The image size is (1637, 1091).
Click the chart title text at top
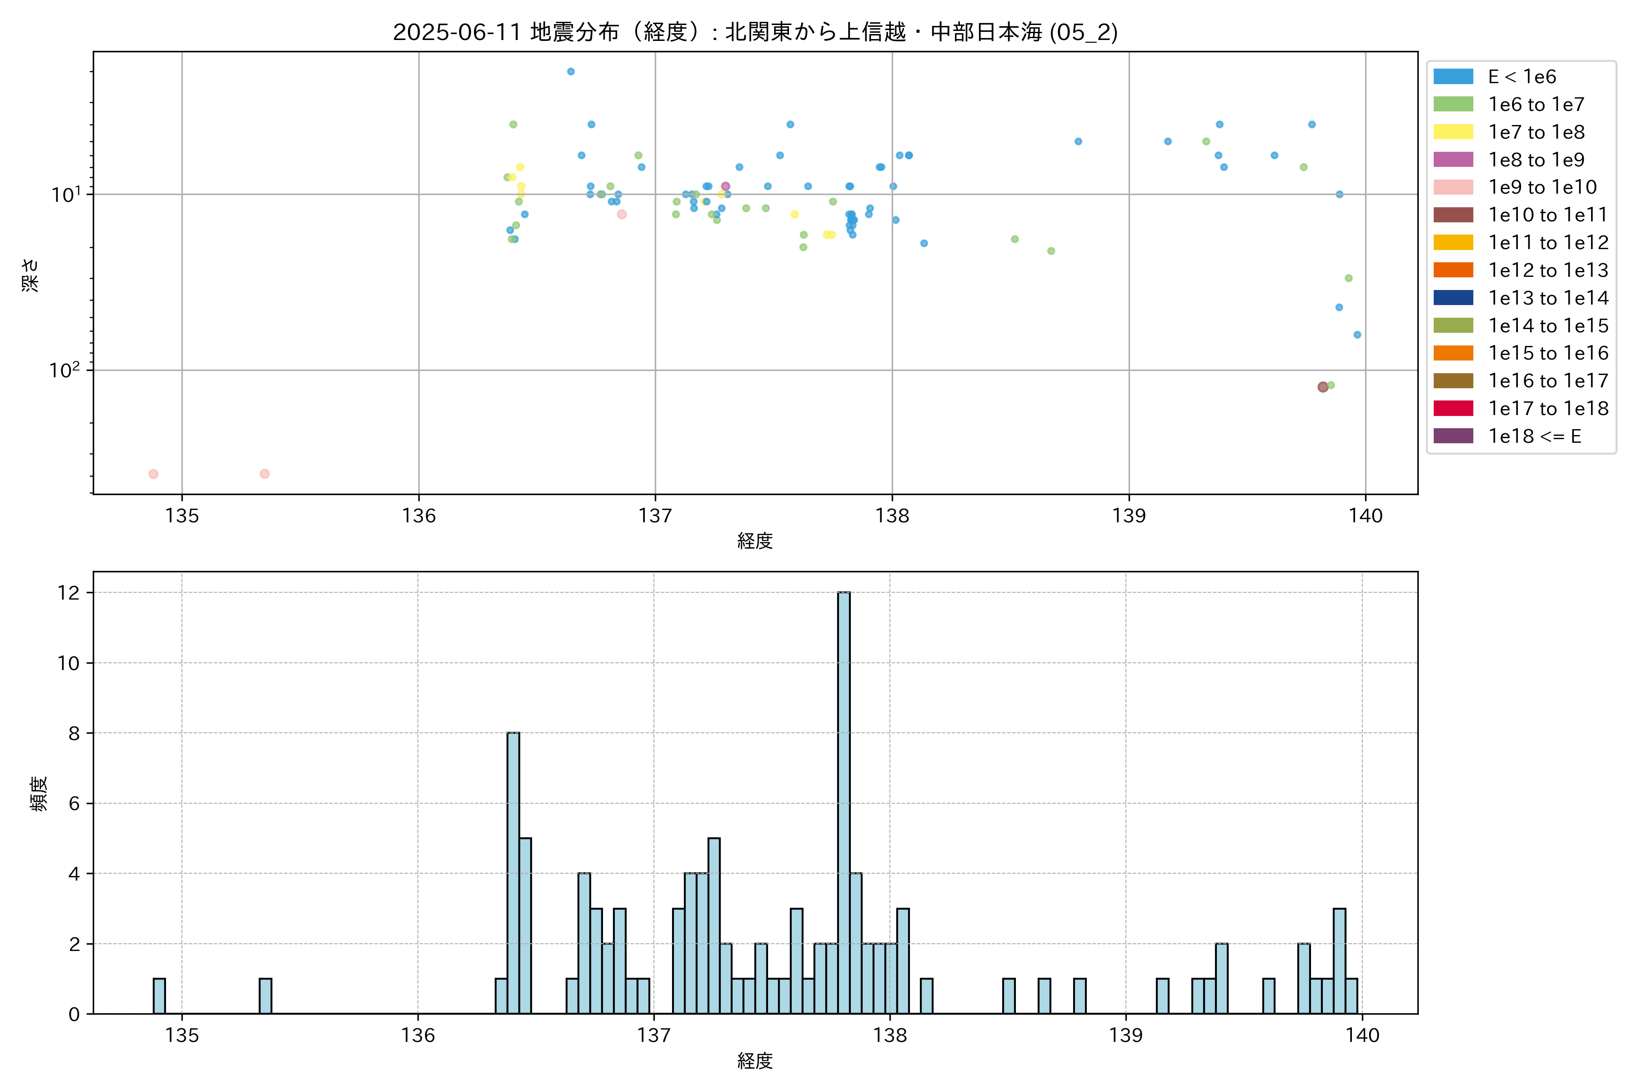point(755,32)
